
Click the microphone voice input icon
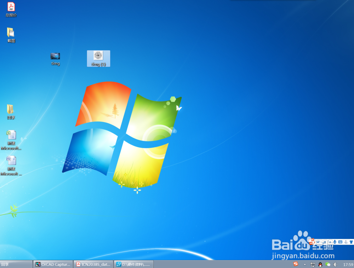click(335, 242)
